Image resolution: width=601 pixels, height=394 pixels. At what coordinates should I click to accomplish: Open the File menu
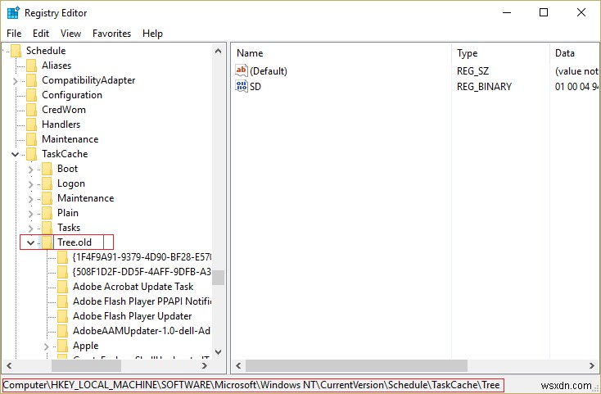(x=14, y=34)
